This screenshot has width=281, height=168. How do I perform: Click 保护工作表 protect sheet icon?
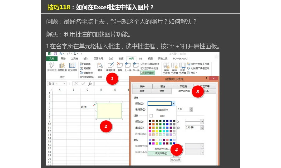click(x=166, y=69)
